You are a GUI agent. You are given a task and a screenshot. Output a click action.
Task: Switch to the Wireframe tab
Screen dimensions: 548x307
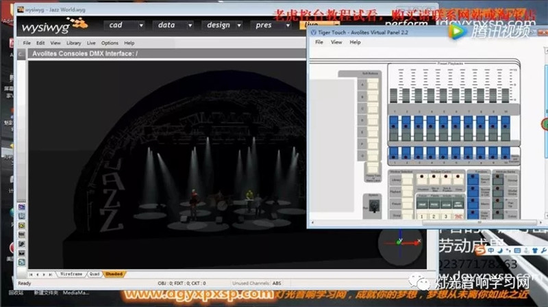click(x=71, y=274)
